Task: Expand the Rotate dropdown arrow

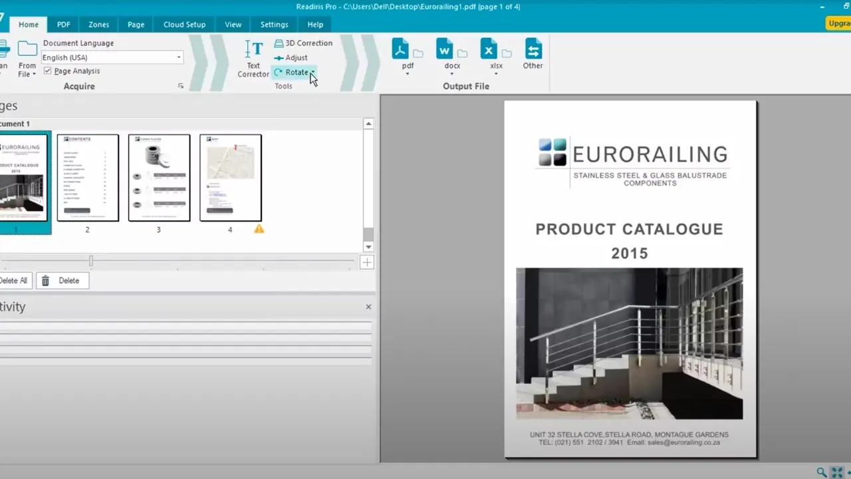Action: [312, 73]
